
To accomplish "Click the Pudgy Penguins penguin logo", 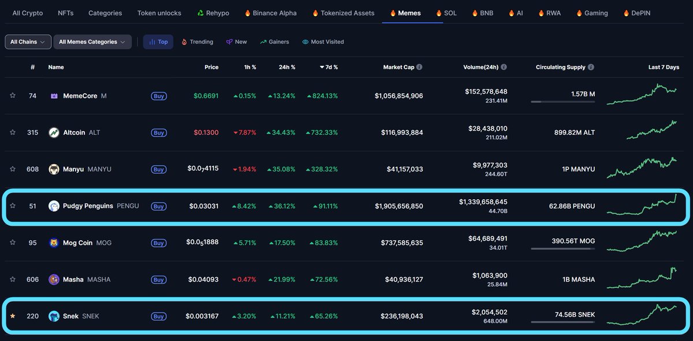I will [x=53, y=206].
